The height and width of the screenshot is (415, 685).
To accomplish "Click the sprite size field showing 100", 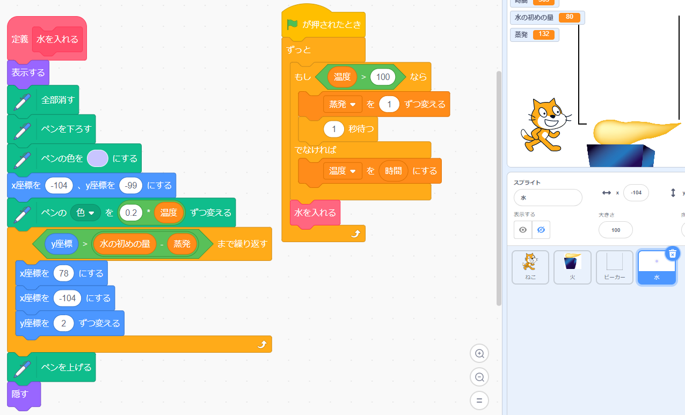I will 615,230.
